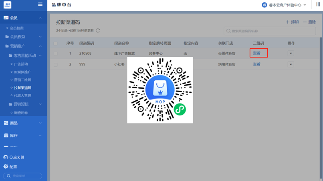Viewport: 323px width, 181px height.
Task: Click the 搜索菜单 search field
Action: coord(23,176)
